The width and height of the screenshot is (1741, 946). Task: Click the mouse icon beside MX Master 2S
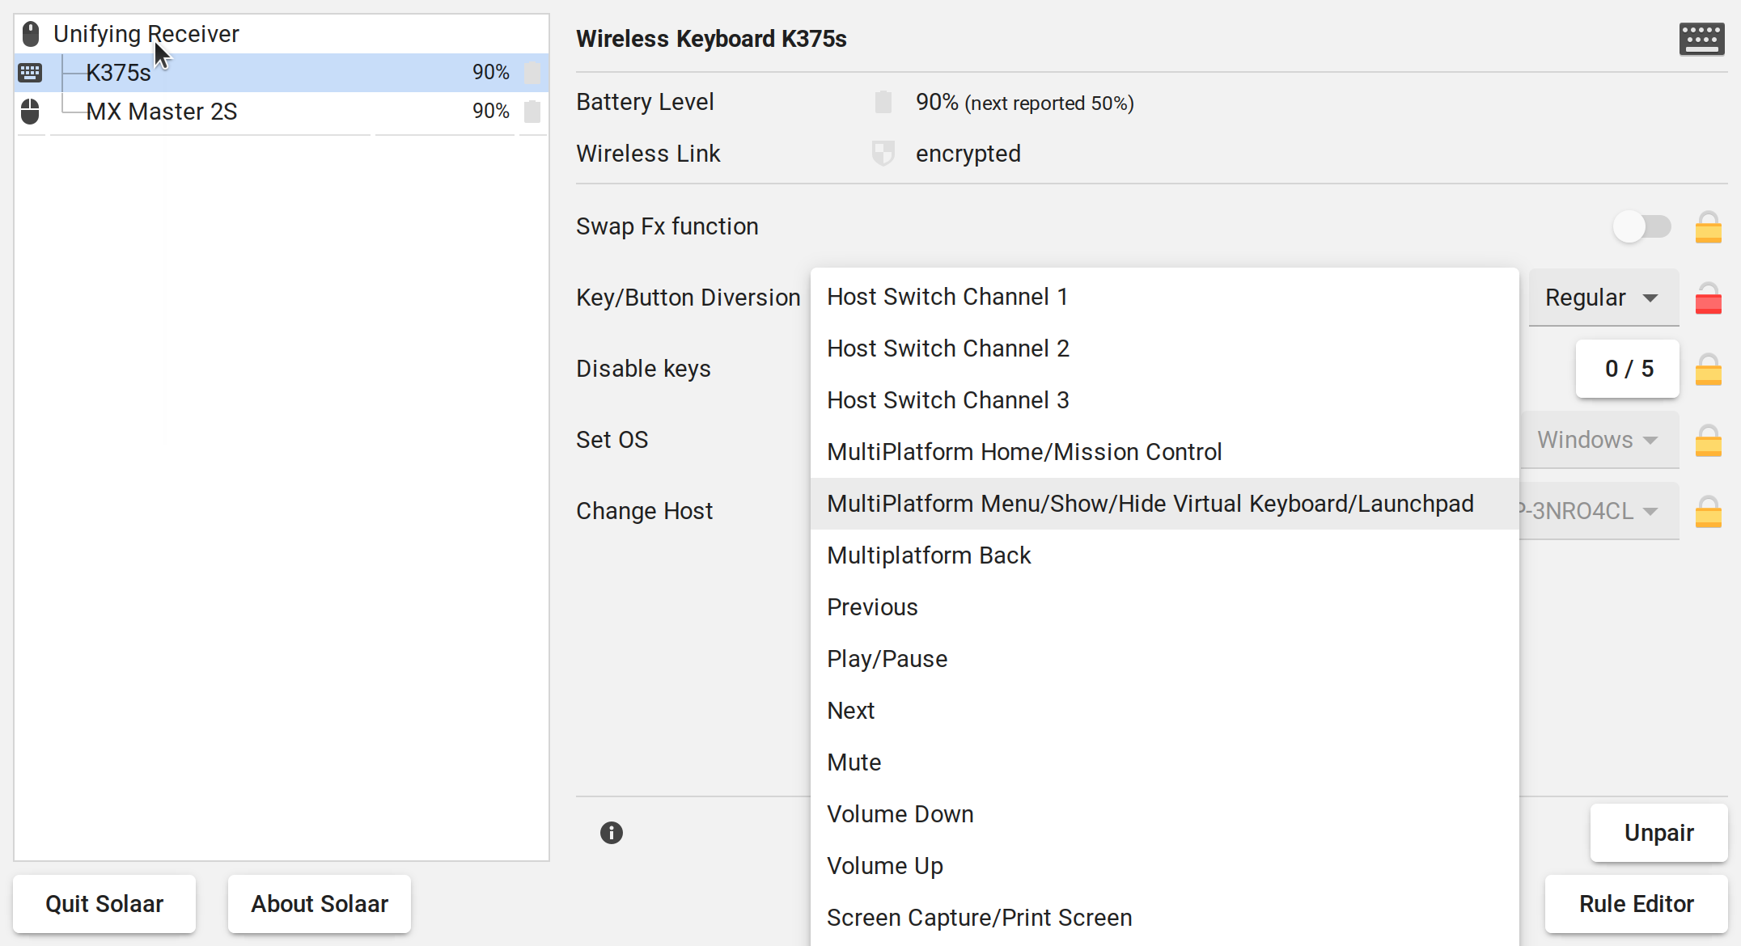pos(30,112)
